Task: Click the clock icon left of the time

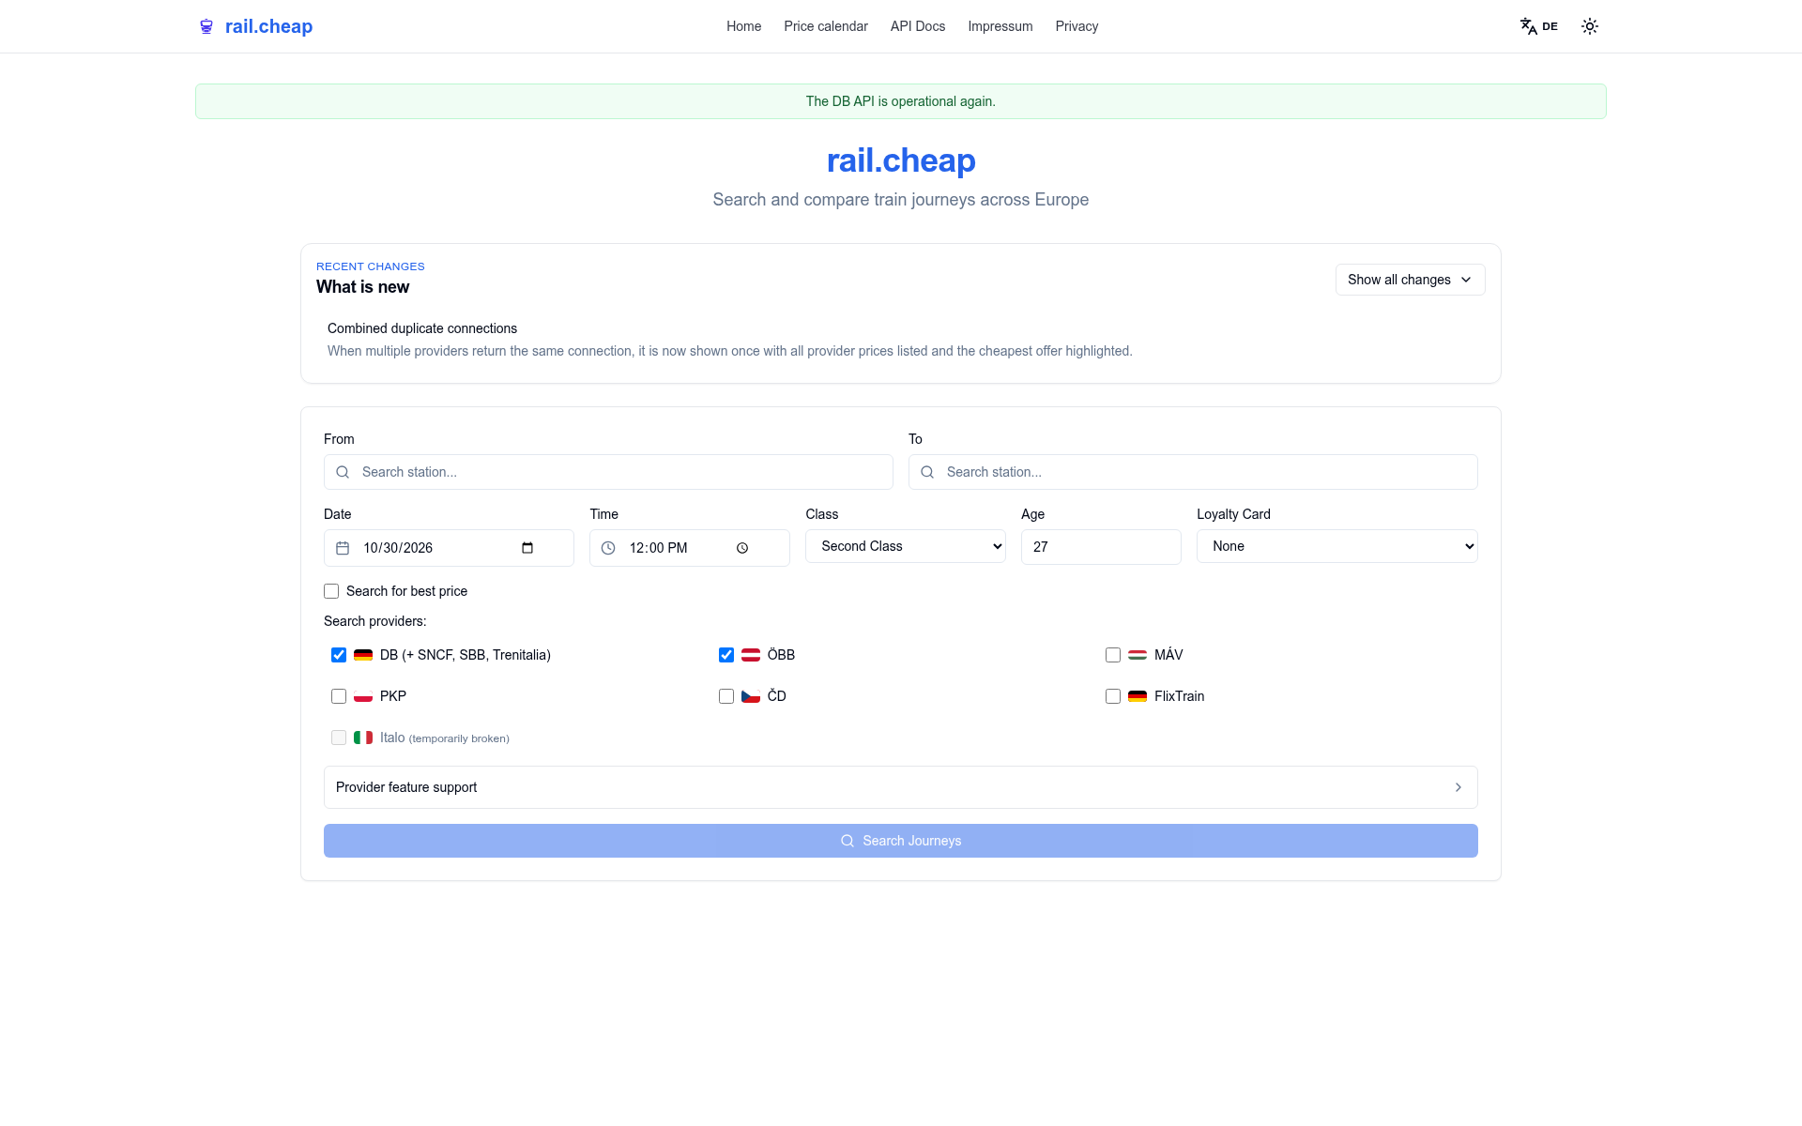Action: 608,548
